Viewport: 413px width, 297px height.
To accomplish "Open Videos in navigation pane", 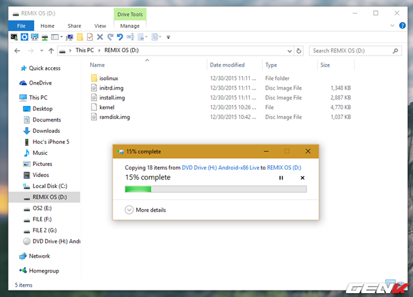I will 41,175.
